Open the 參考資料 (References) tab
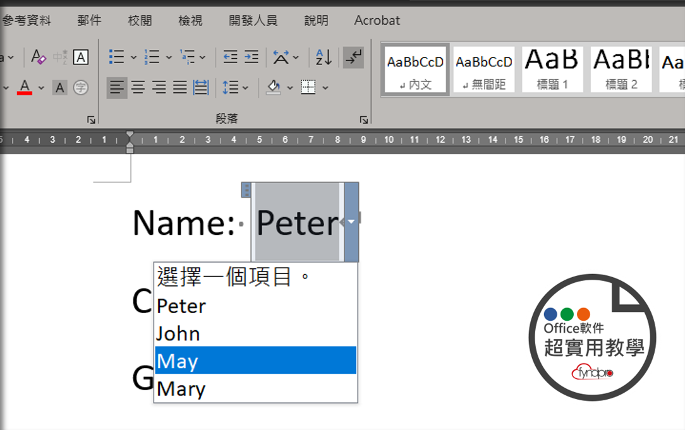685x430 pixels. tap(26, 20)
